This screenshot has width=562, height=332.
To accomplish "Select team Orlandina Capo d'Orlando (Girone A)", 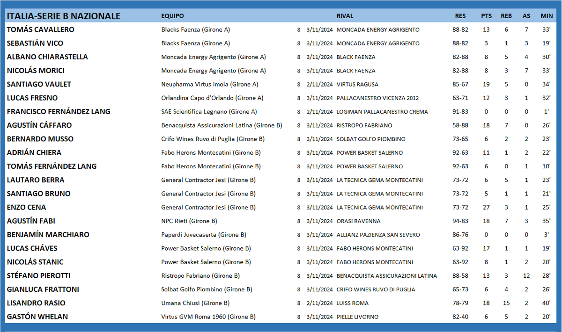I will click(212, 98).
